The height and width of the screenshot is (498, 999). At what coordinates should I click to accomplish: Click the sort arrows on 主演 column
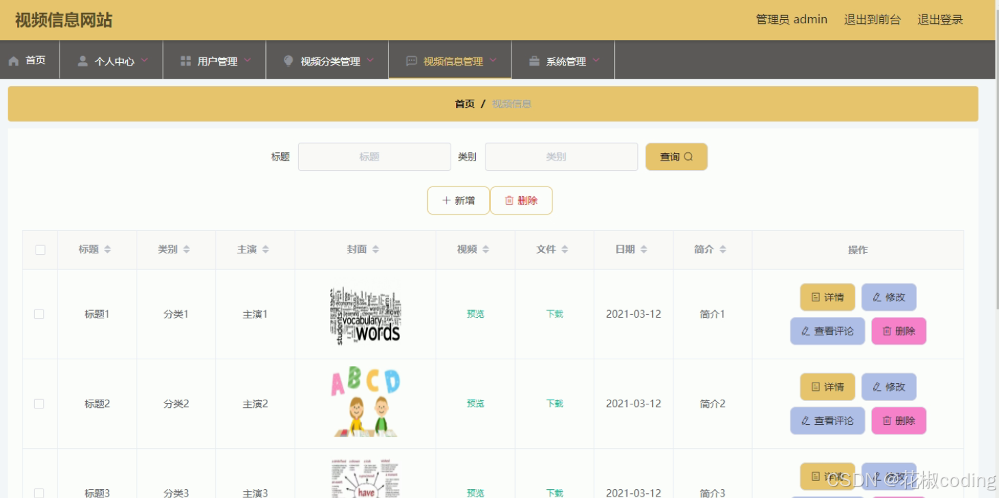tap(265, 249)
